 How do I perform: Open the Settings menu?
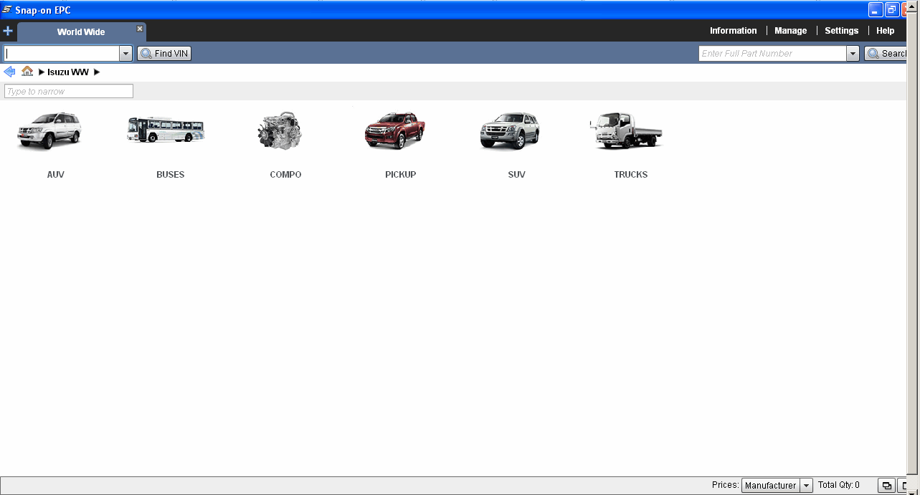[x=841, y=31]
